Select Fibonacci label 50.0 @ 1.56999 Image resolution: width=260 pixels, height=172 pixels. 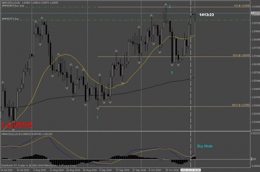click(241, 55)
